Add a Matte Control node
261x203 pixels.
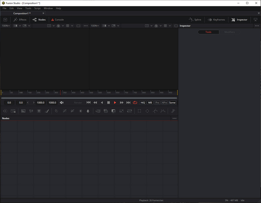click(113, 111)
